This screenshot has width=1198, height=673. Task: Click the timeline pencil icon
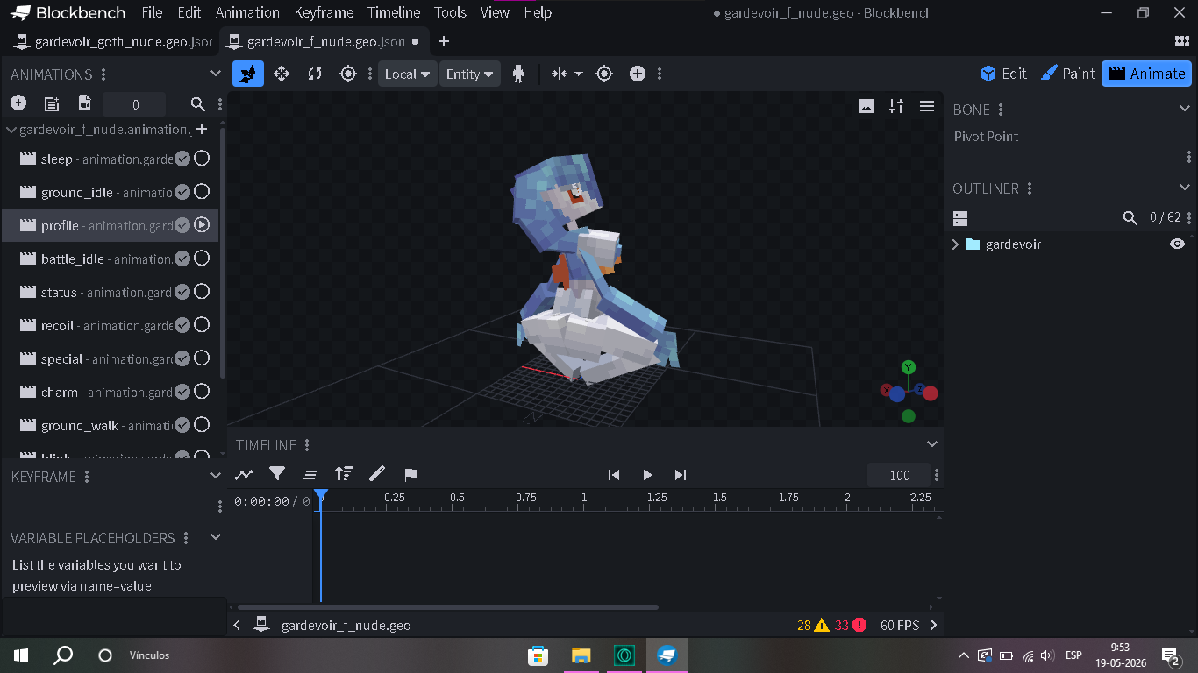coord(377,474)
